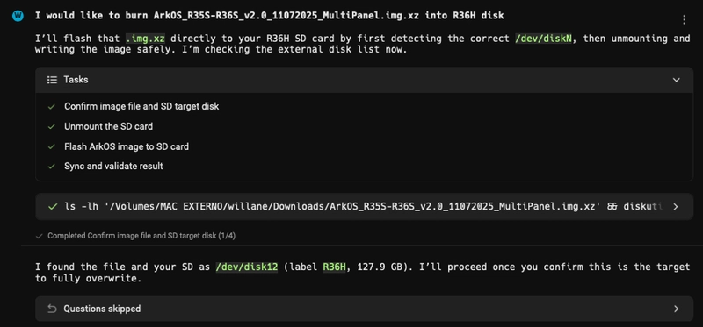
Task: Select the Flash ArkOS image to SD card item
Action: click(127, 146)
